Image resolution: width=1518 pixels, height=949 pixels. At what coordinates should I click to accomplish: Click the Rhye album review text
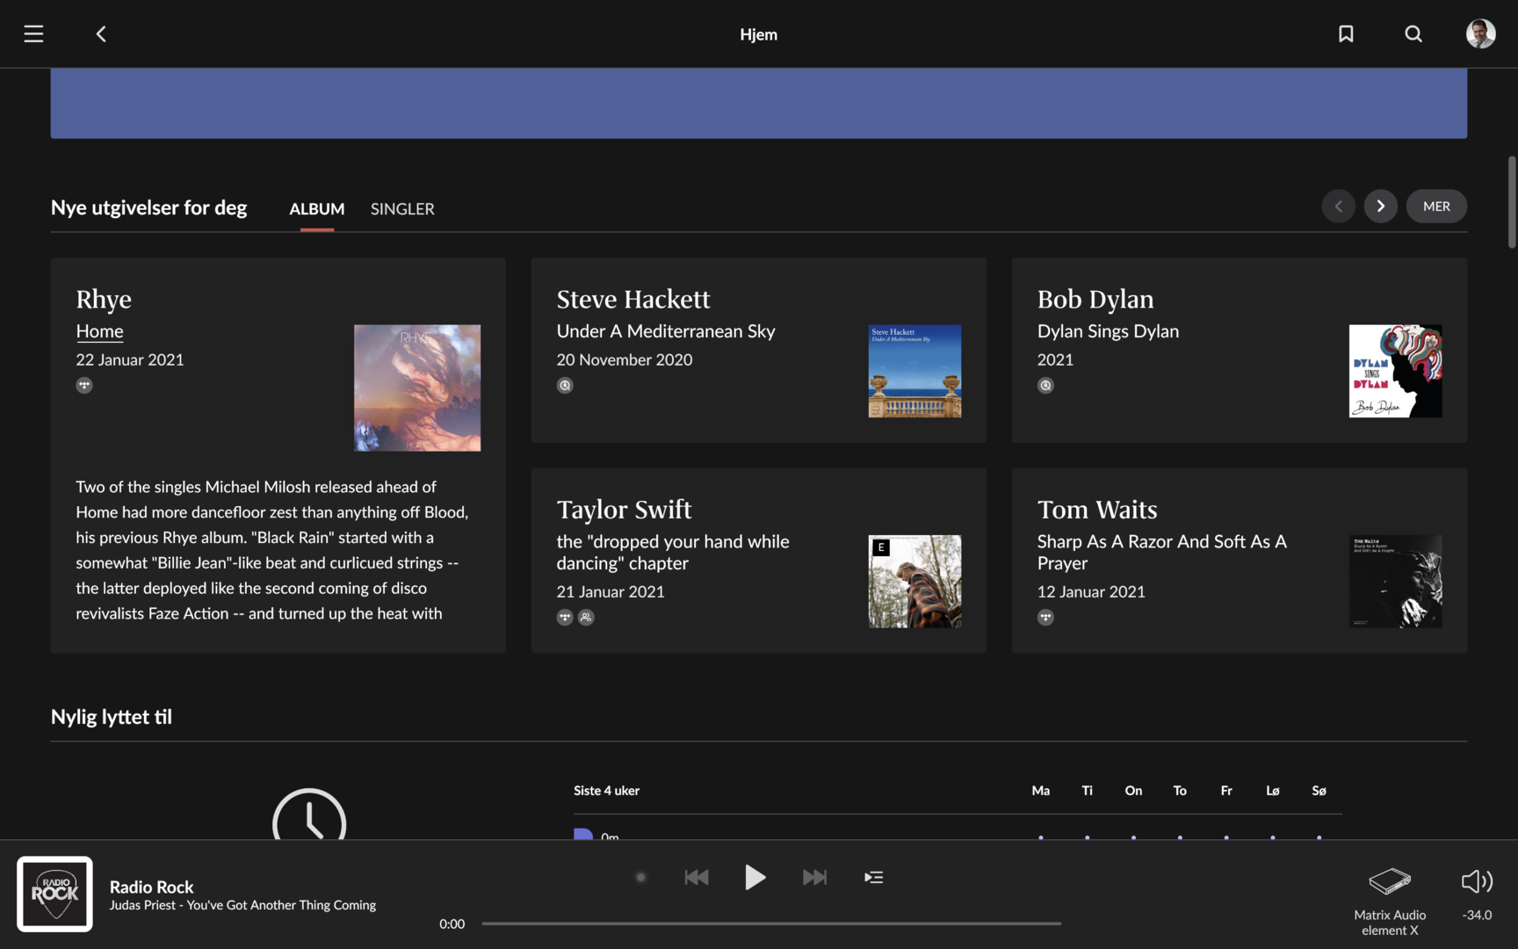(x=272, y=550)
